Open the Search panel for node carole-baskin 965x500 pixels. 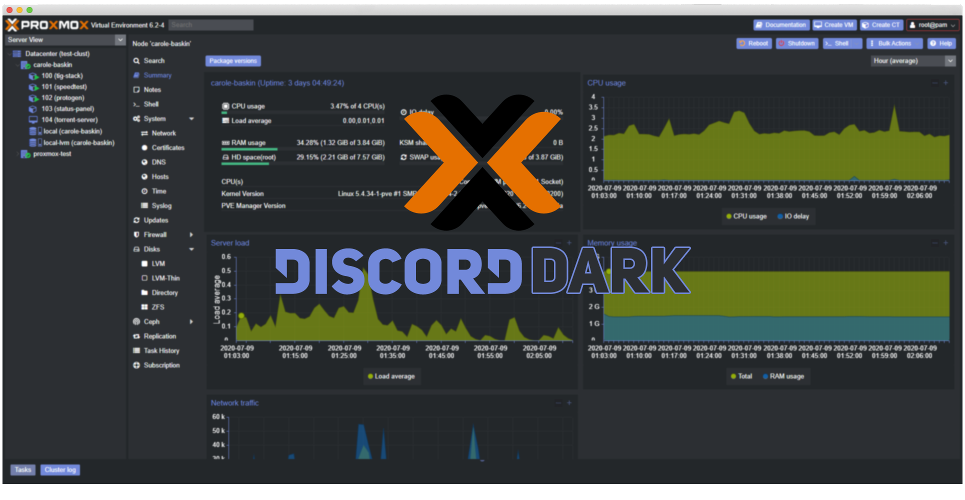click(153, 60)
